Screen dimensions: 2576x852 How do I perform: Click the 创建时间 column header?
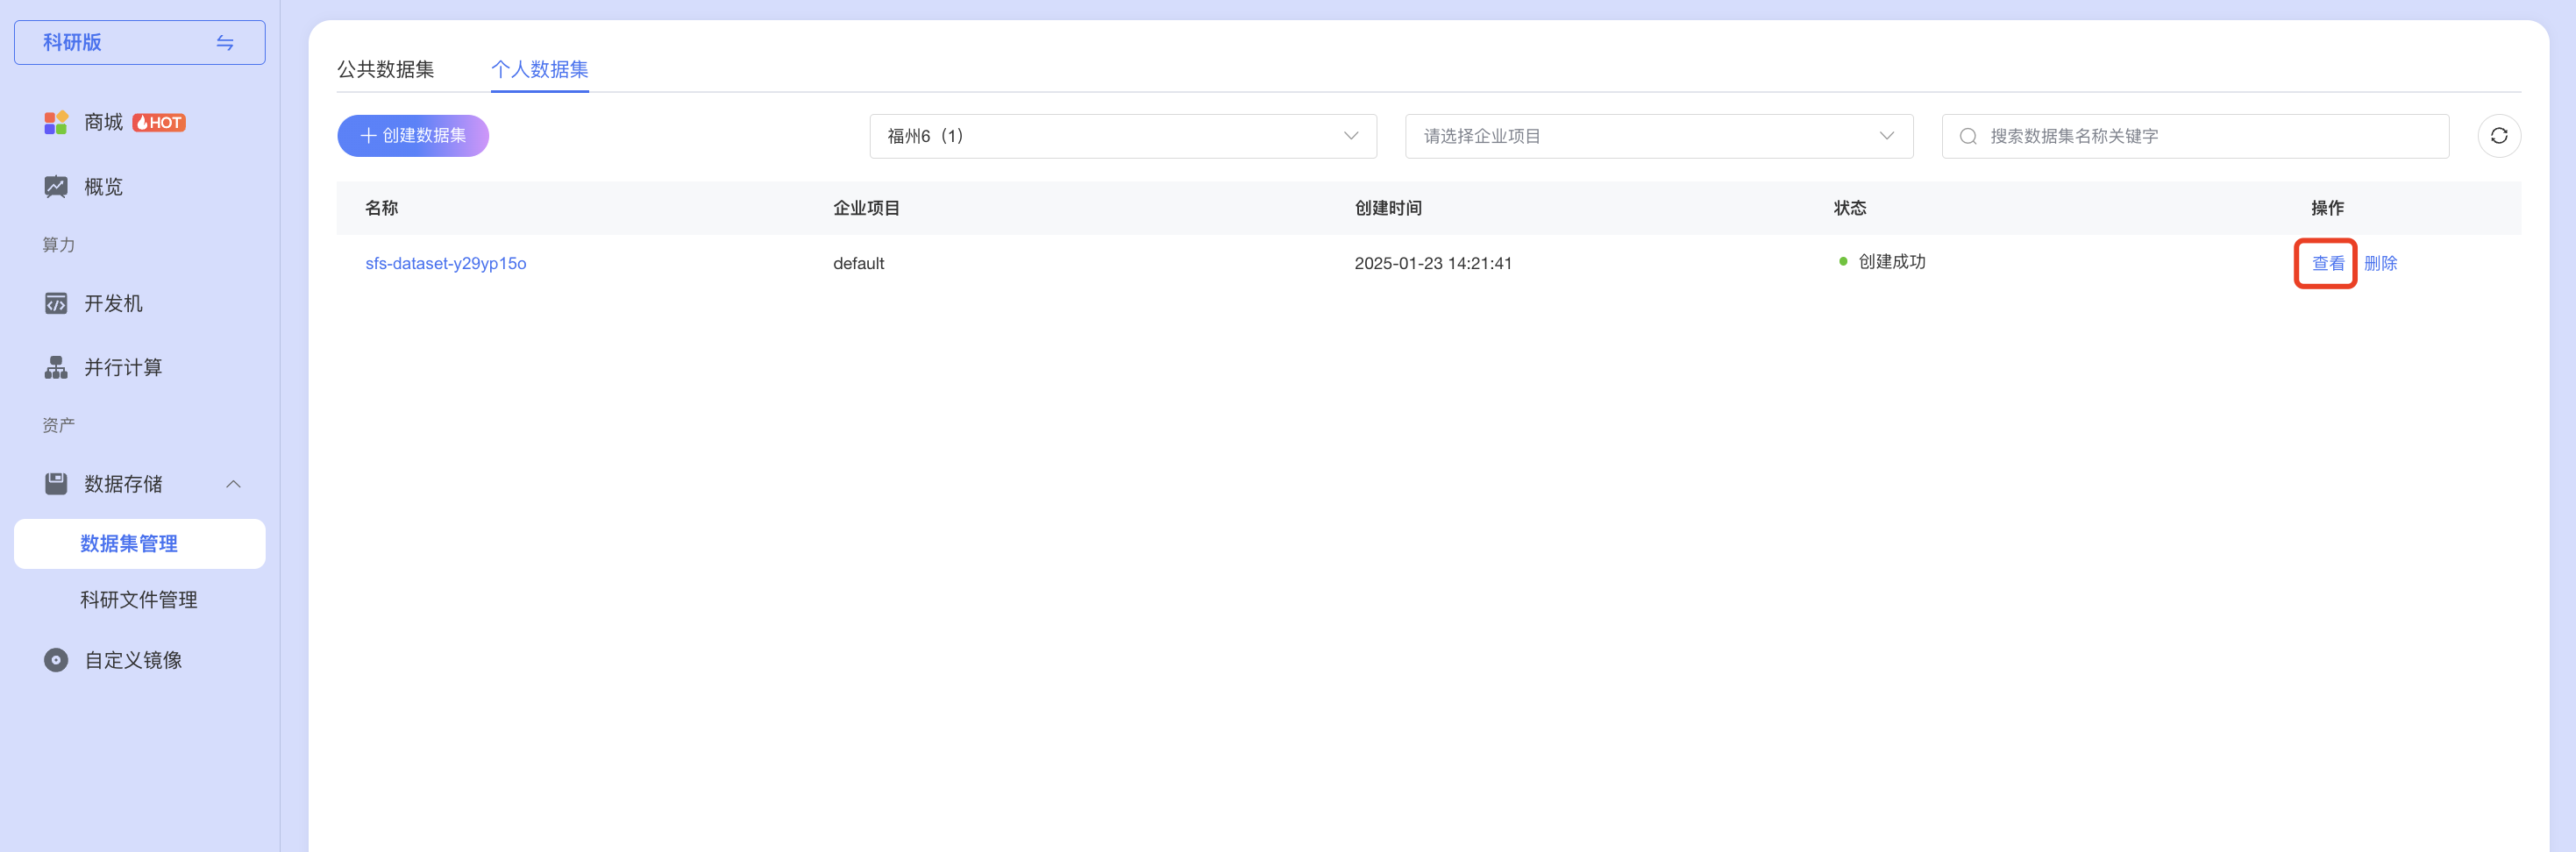1388,208
